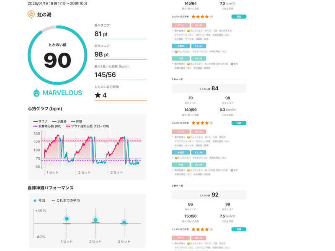Click the smiley emoji in set 1 sauna row
The width and height of the screenshot is (335, 251).
(188, 31)
